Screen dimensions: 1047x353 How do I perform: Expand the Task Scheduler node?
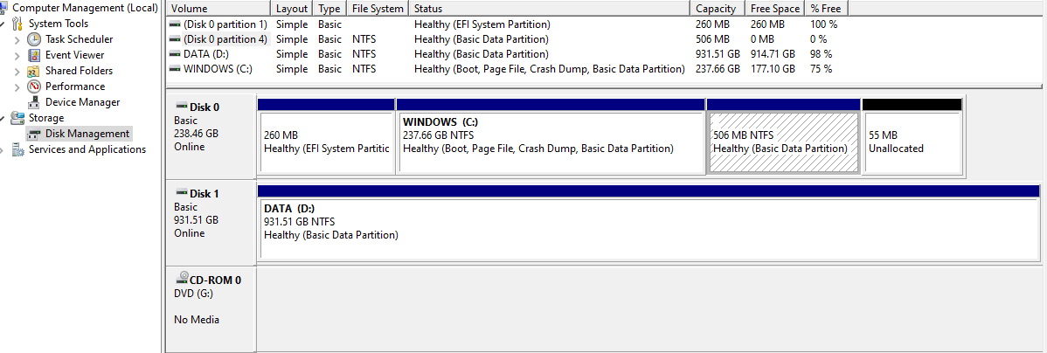(x=17, y=39)
